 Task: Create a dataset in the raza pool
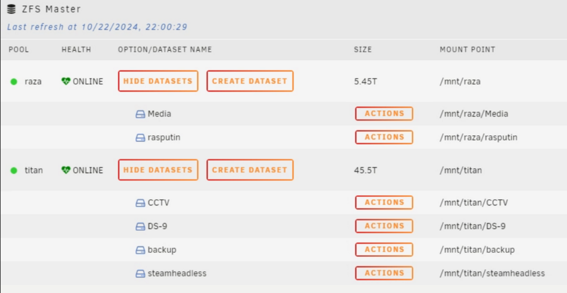250,81
